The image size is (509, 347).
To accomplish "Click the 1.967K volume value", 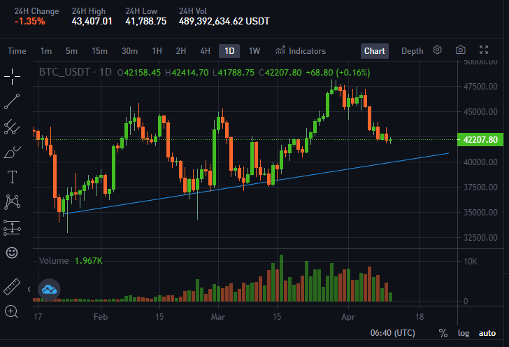I will [89, 260].
